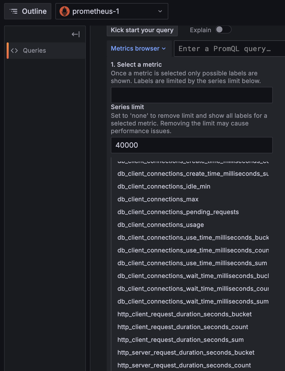Click the Explain label

pyautogui.click(x=200, y=30)
